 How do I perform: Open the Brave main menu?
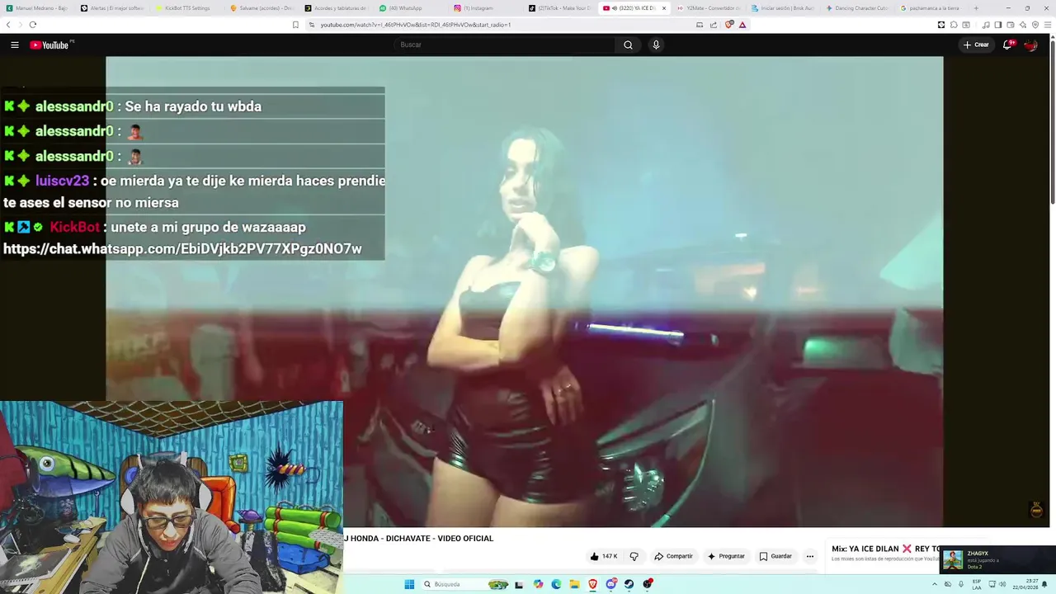tap(1049, 25)
